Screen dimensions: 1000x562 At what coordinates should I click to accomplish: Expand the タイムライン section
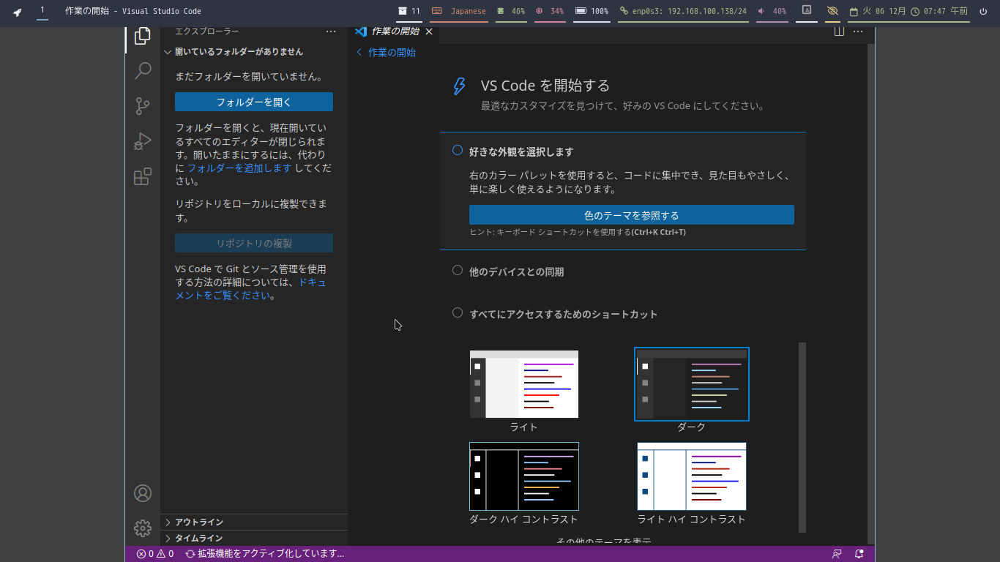coord(254,538)
